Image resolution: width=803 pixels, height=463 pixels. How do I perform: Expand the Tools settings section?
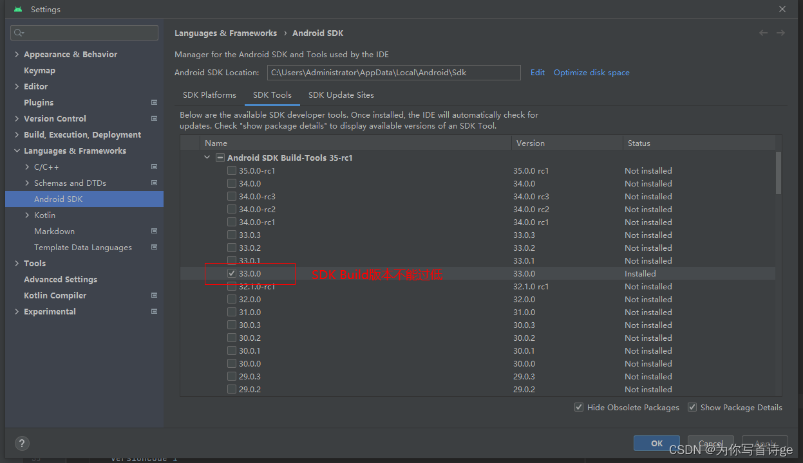coord(17,263)
